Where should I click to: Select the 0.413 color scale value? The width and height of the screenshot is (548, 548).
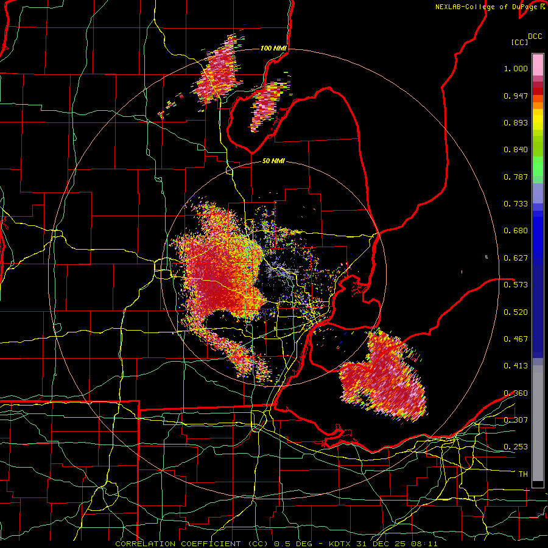pos(516,366)
